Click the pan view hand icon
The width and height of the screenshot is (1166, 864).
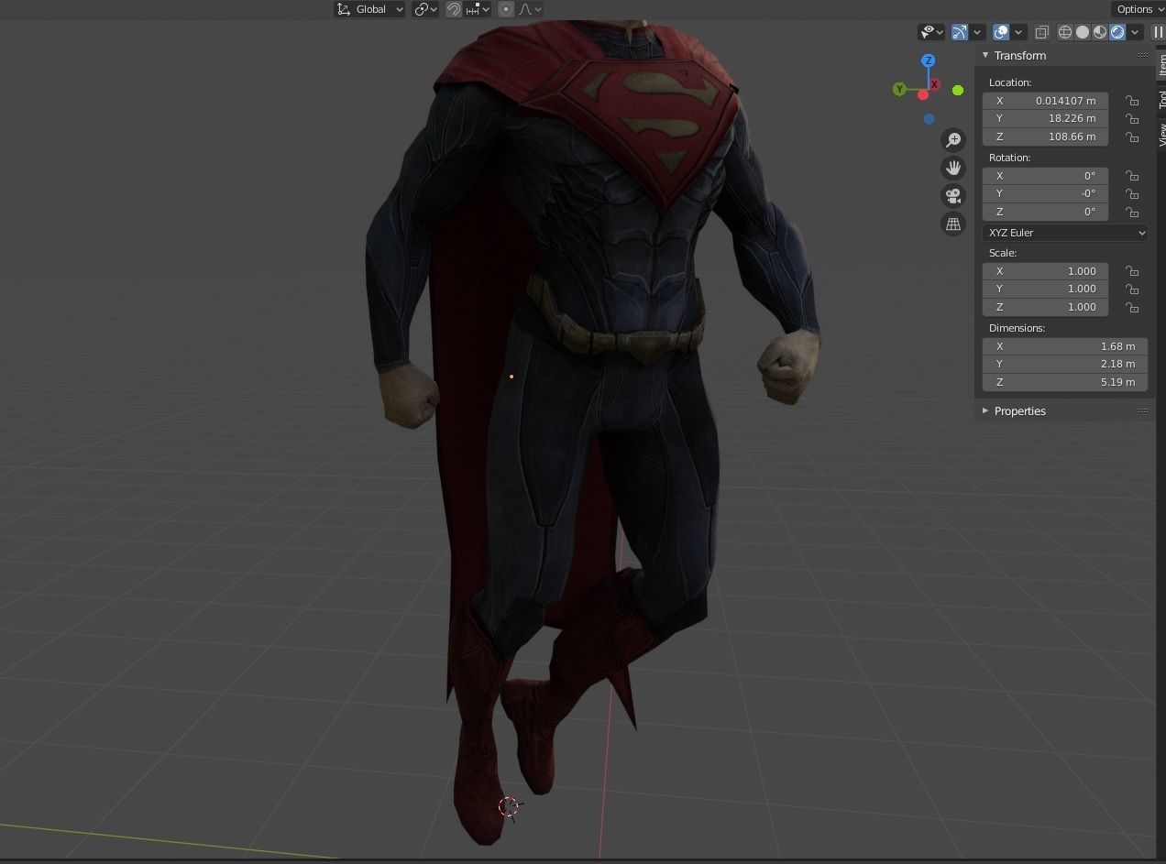coord(953,168)
